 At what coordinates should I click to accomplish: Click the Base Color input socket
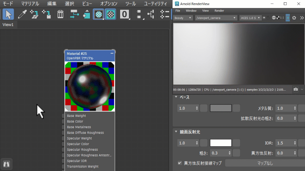[x=63, y=121]
